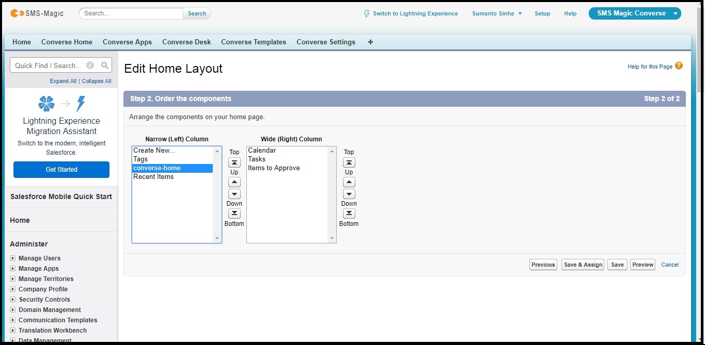Open the Help link in header
Viewport: 705px width, 345px height.
tap(570, 14)
